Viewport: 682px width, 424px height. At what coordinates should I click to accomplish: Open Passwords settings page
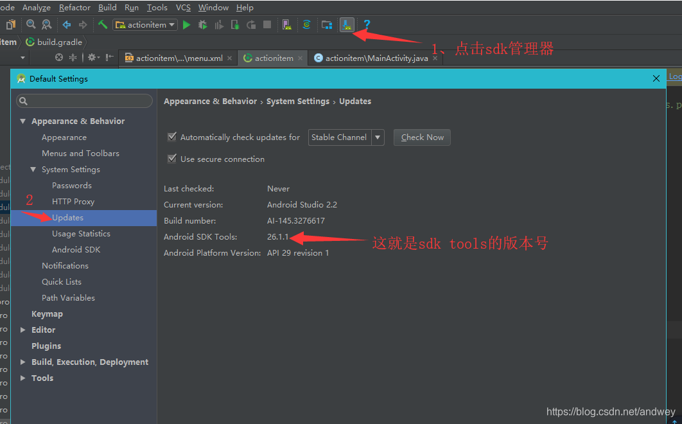pyautogui.click(x=72, y=186)
